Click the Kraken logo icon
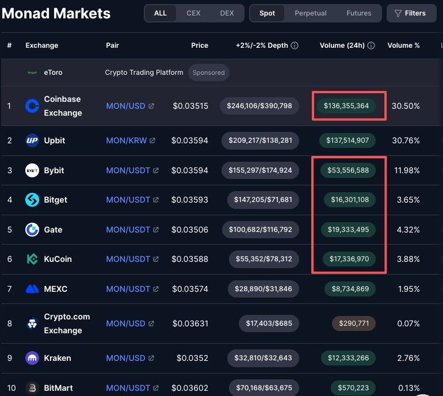Image resolution: width=443 pixels, height=396 pixels. (32, 358)
